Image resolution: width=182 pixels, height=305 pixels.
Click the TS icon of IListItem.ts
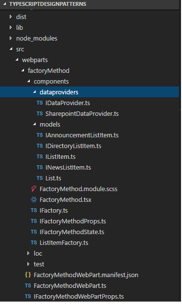pyautogui.click(x=40, y=156)
